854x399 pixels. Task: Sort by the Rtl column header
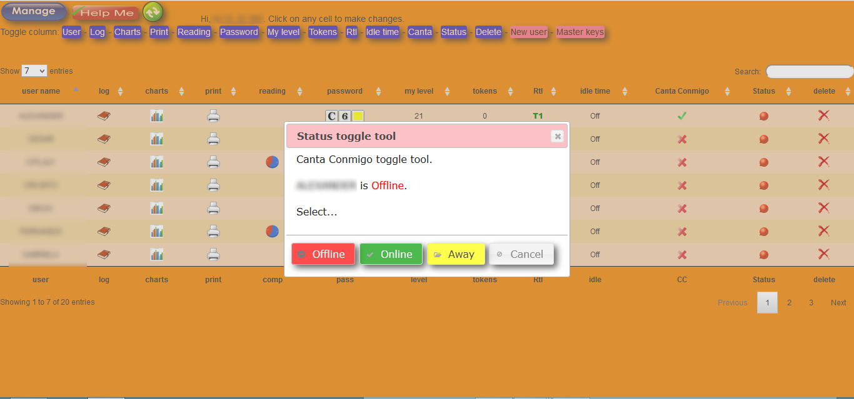(x=538, y=91)
